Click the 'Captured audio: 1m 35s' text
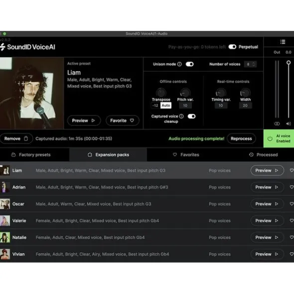Image resolution: width=294 pixels, height=294 pixels. click(x=74, y=139)
